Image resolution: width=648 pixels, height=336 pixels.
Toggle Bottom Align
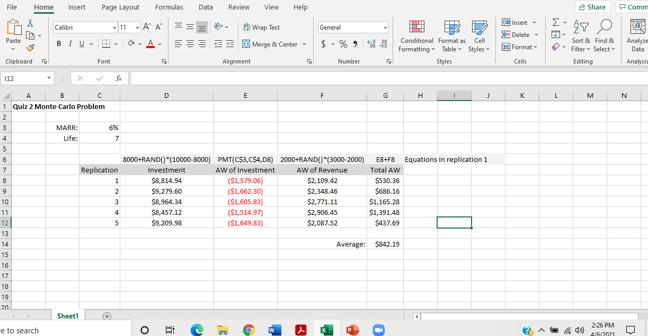(202, 28)
